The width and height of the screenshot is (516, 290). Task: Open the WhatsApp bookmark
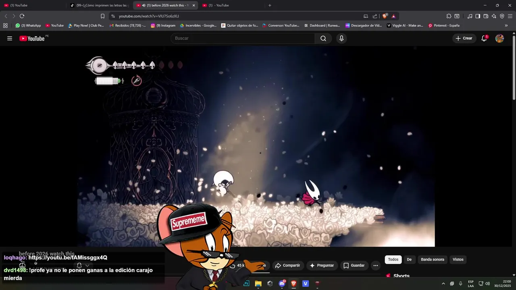[28, 25]
